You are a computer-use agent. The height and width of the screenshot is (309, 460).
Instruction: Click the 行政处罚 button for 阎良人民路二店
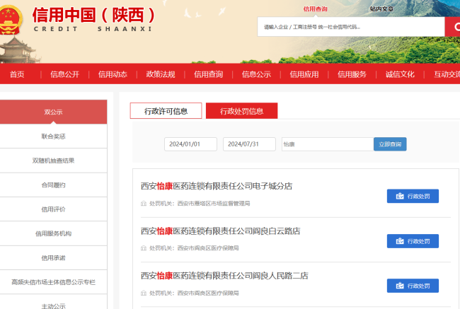click(x=413, y=286)
